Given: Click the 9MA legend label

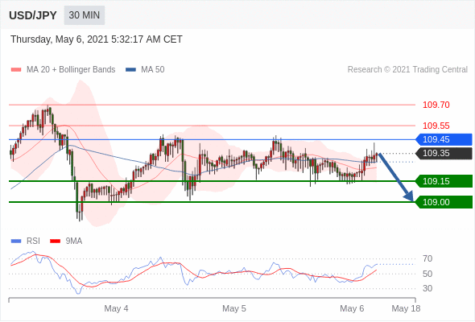Looking at the screenshot, I should (x=74, y=242).
